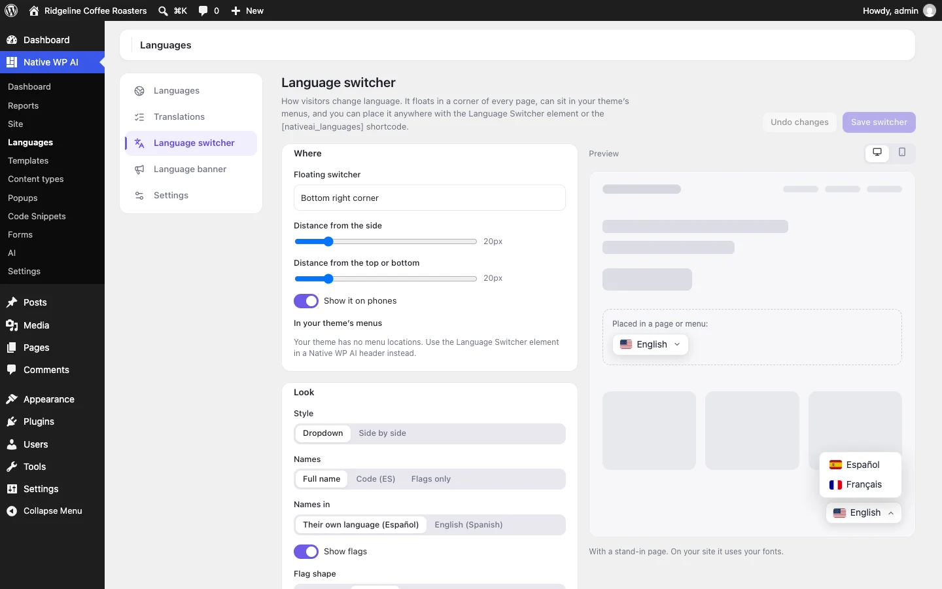
Task: Open the Settings tab in the Languages panel
Action: pos(191,196)
